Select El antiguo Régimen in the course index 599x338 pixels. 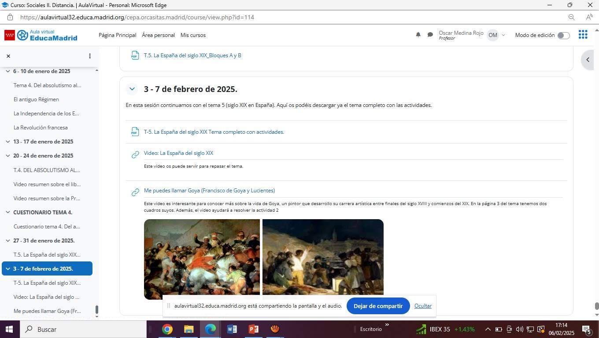[36, 99]
